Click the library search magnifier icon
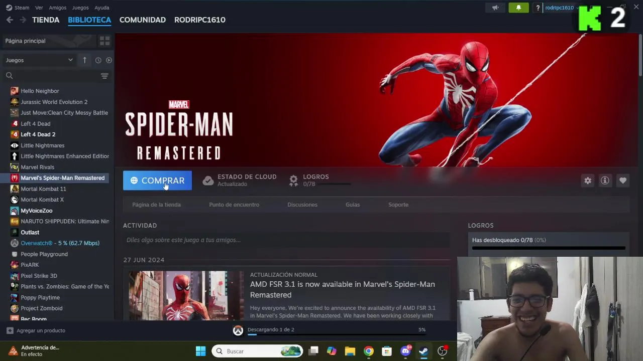 pyautogui.click(x=9, y=76)
